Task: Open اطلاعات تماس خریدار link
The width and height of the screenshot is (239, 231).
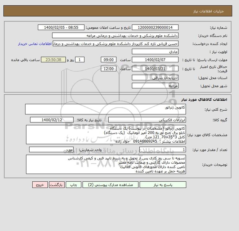Action: [x=35, y=44]
